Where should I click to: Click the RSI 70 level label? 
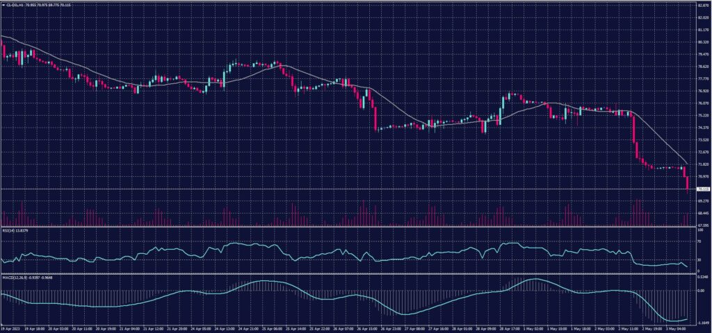tap(699, 241)
